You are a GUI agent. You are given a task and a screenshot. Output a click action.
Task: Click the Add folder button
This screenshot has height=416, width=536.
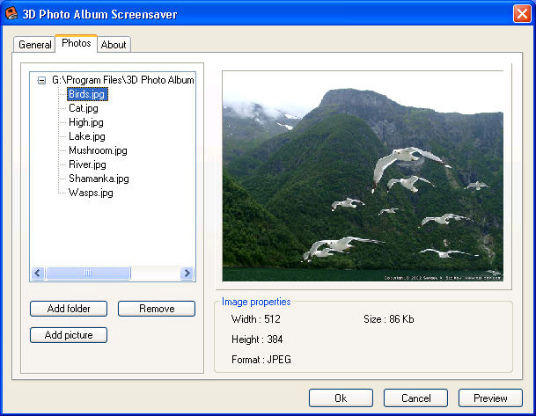(x=69, y=309)
